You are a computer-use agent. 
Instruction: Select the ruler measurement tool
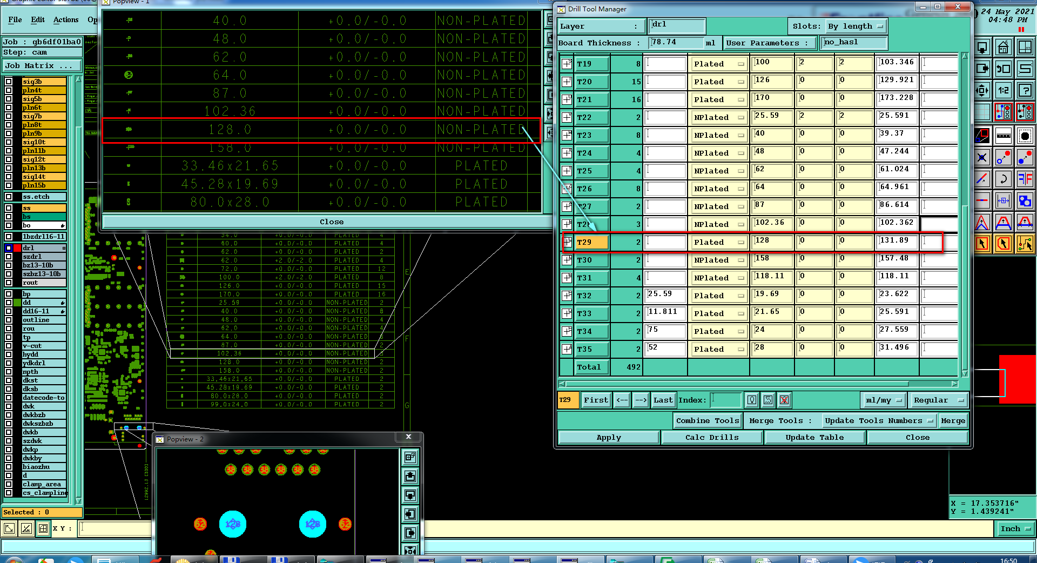[1003, 135]
